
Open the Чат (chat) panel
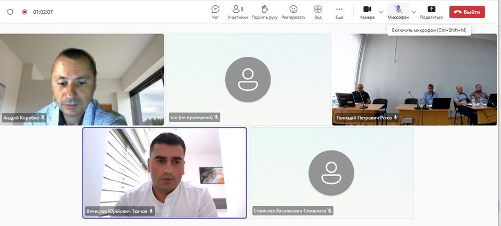[215, 12]
